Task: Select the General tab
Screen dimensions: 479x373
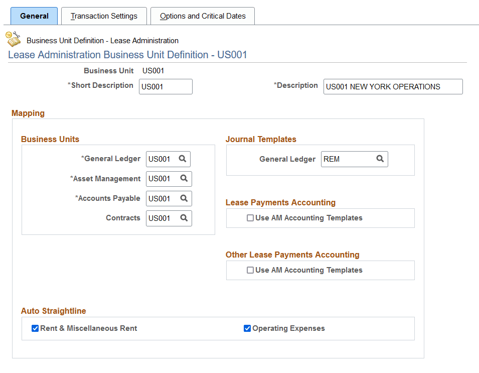Action: pyautogui.click(x=34, y=16)
